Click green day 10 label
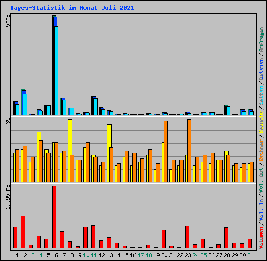The image size is (267, 261). click(x=86, y=255)
